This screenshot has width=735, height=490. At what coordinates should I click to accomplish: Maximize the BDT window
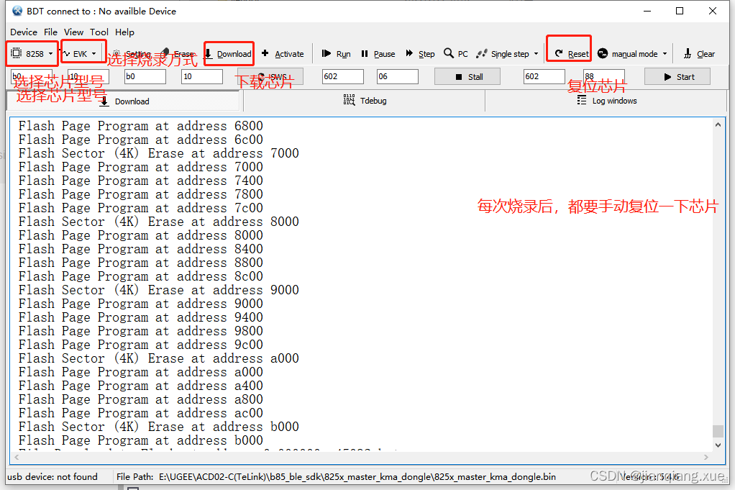(x=680, y=11)
